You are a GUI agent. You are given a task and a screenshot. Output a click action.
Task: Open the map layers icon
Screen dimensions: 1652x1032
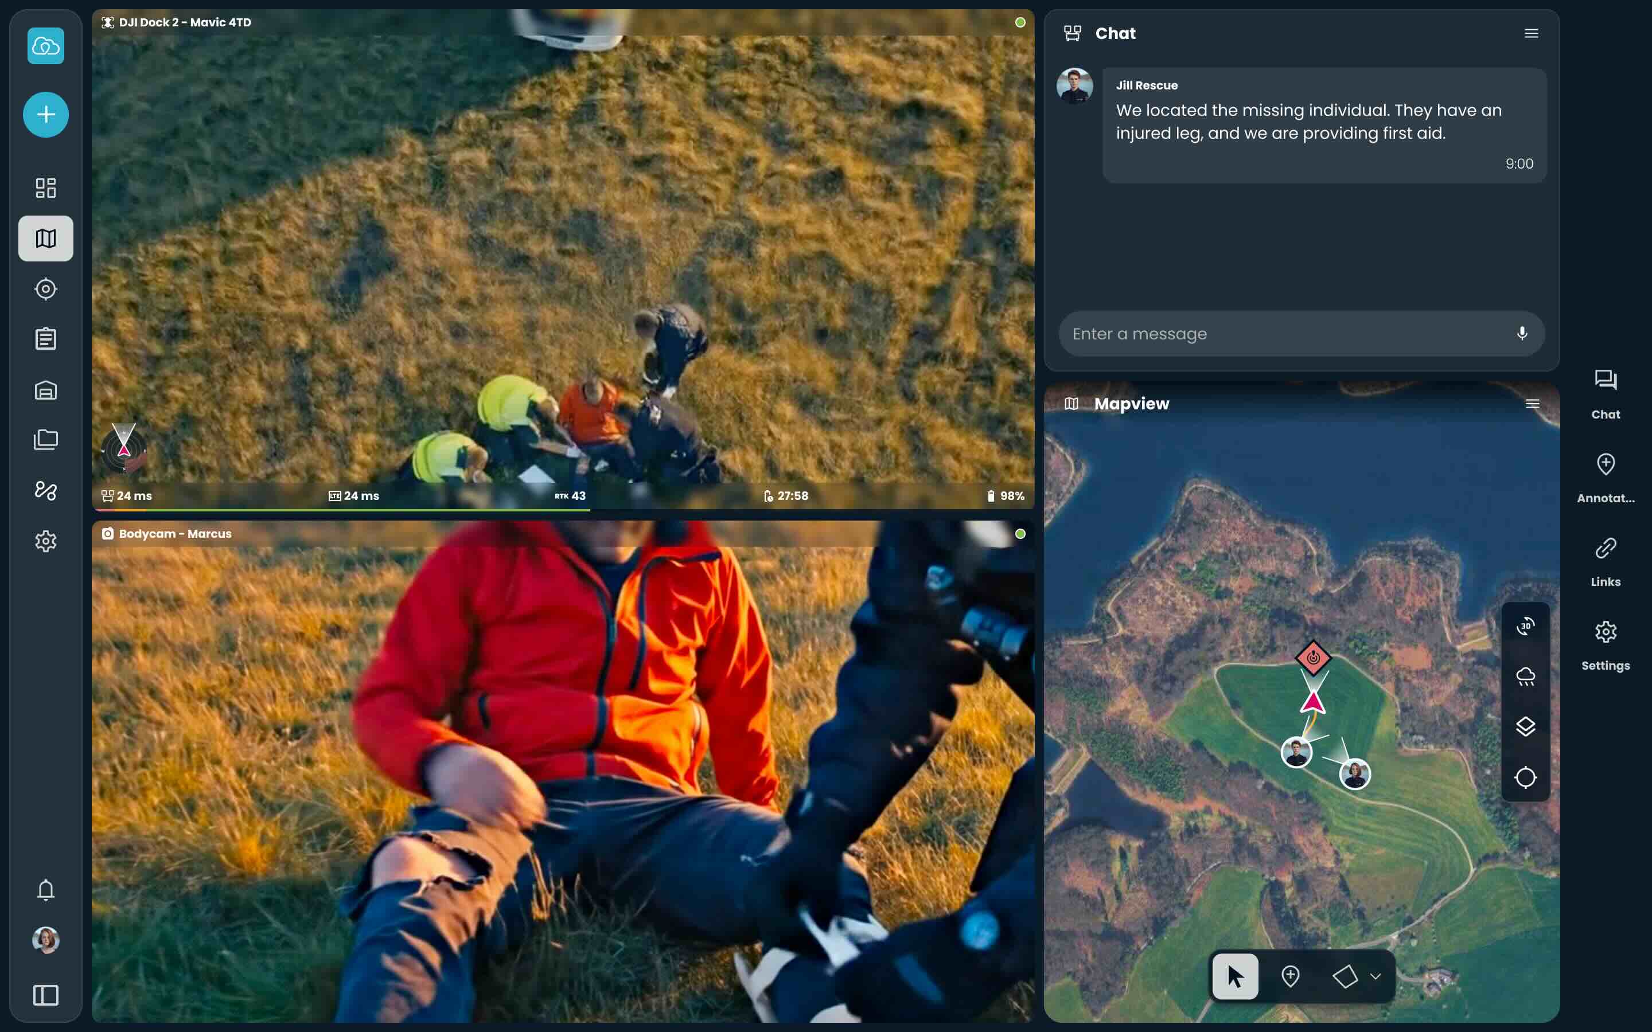1526,727
